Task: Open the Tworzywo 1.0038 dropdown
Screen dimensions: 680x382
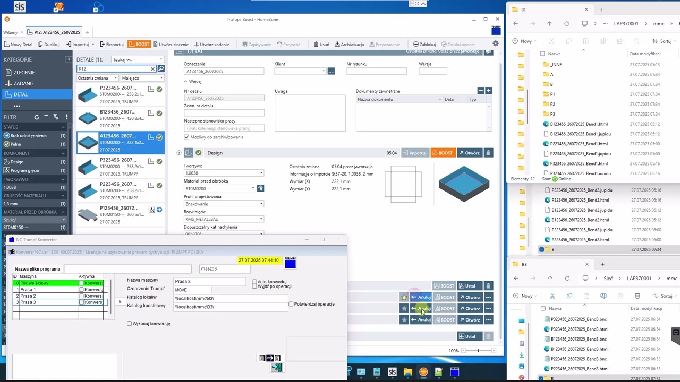Action: 224,173
